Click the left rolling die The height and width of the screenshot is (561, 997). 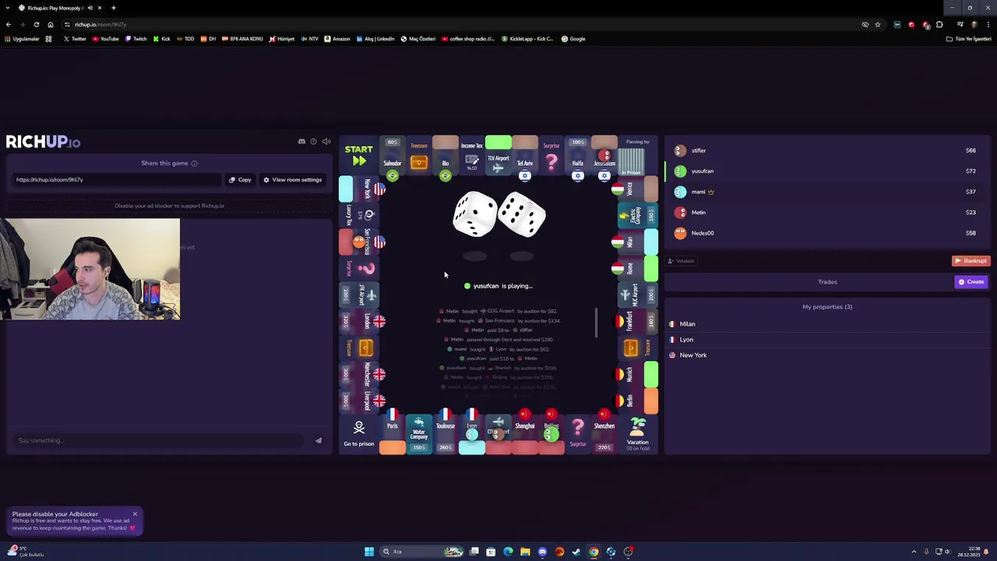coord(475,213)
